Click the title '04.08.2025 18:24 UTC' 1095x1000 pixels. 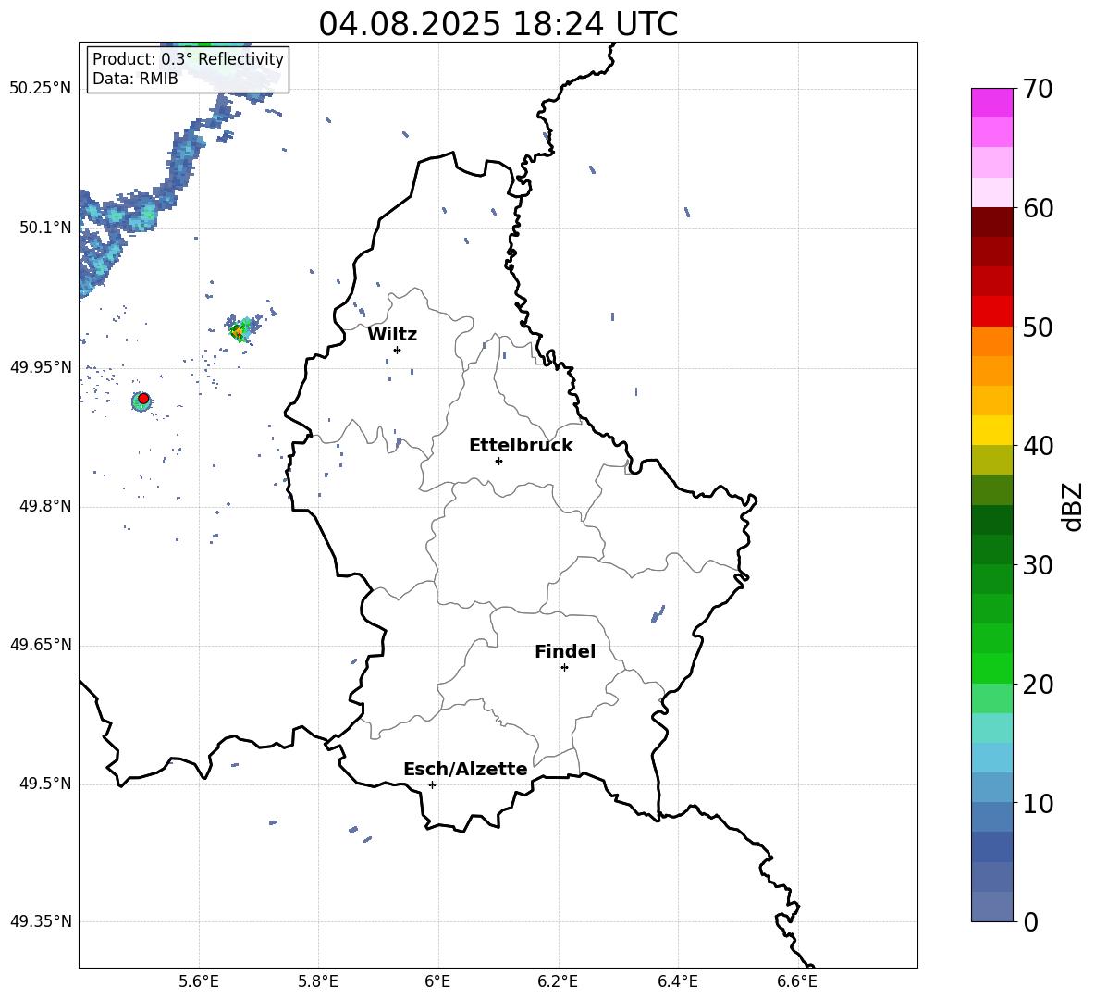(x=498, y=24)
